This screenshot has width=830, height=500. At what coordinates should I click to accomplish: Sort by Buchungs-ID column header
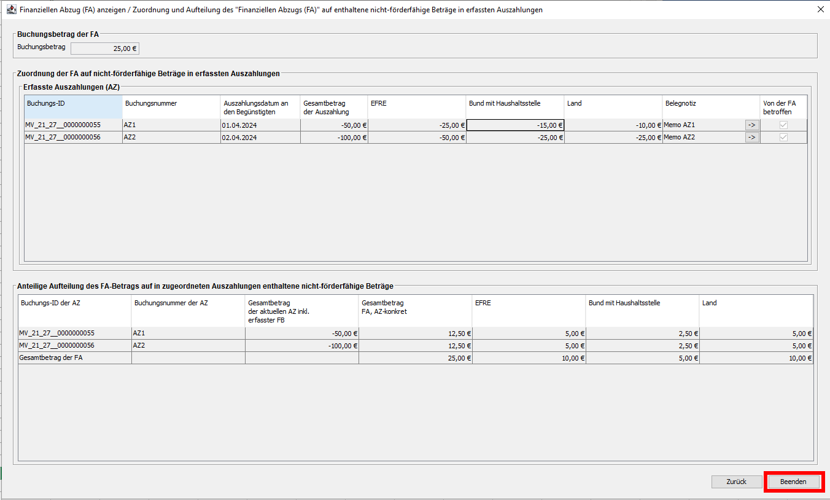[73, 107]
